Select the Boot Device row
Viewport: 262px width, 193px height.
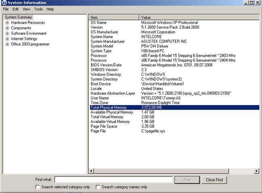click(x=175, y=84)
